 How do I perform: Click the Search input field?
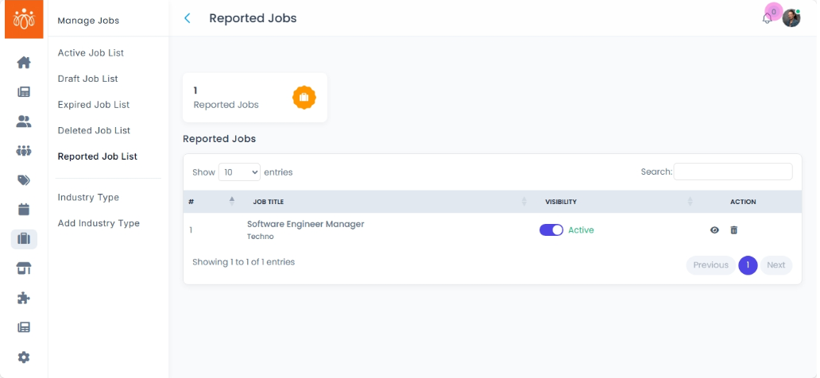(x=733, y=172)
